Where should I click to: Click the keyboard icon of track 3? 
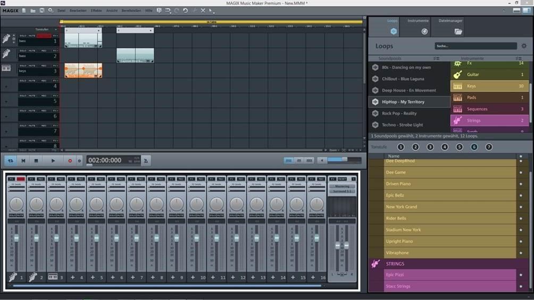[x=6, y=68]
